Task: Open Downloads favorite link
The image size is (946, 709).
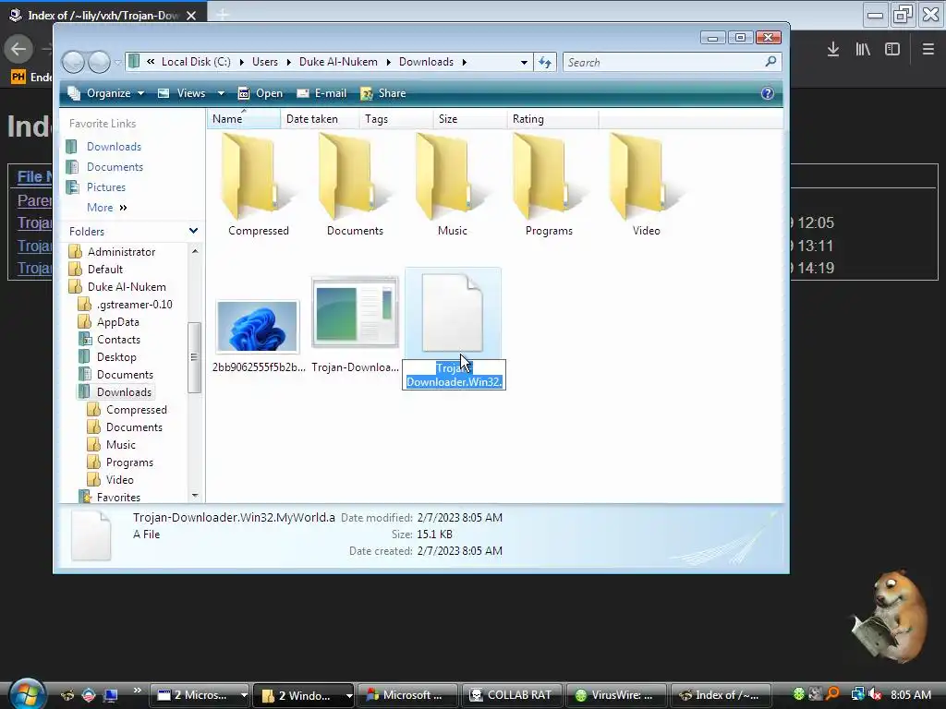Action: [114, 147]
